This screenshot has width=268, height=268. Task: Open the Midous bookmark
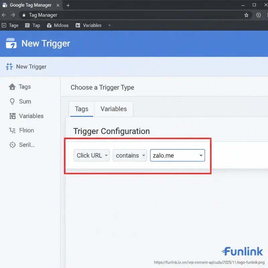pos(58,25)
